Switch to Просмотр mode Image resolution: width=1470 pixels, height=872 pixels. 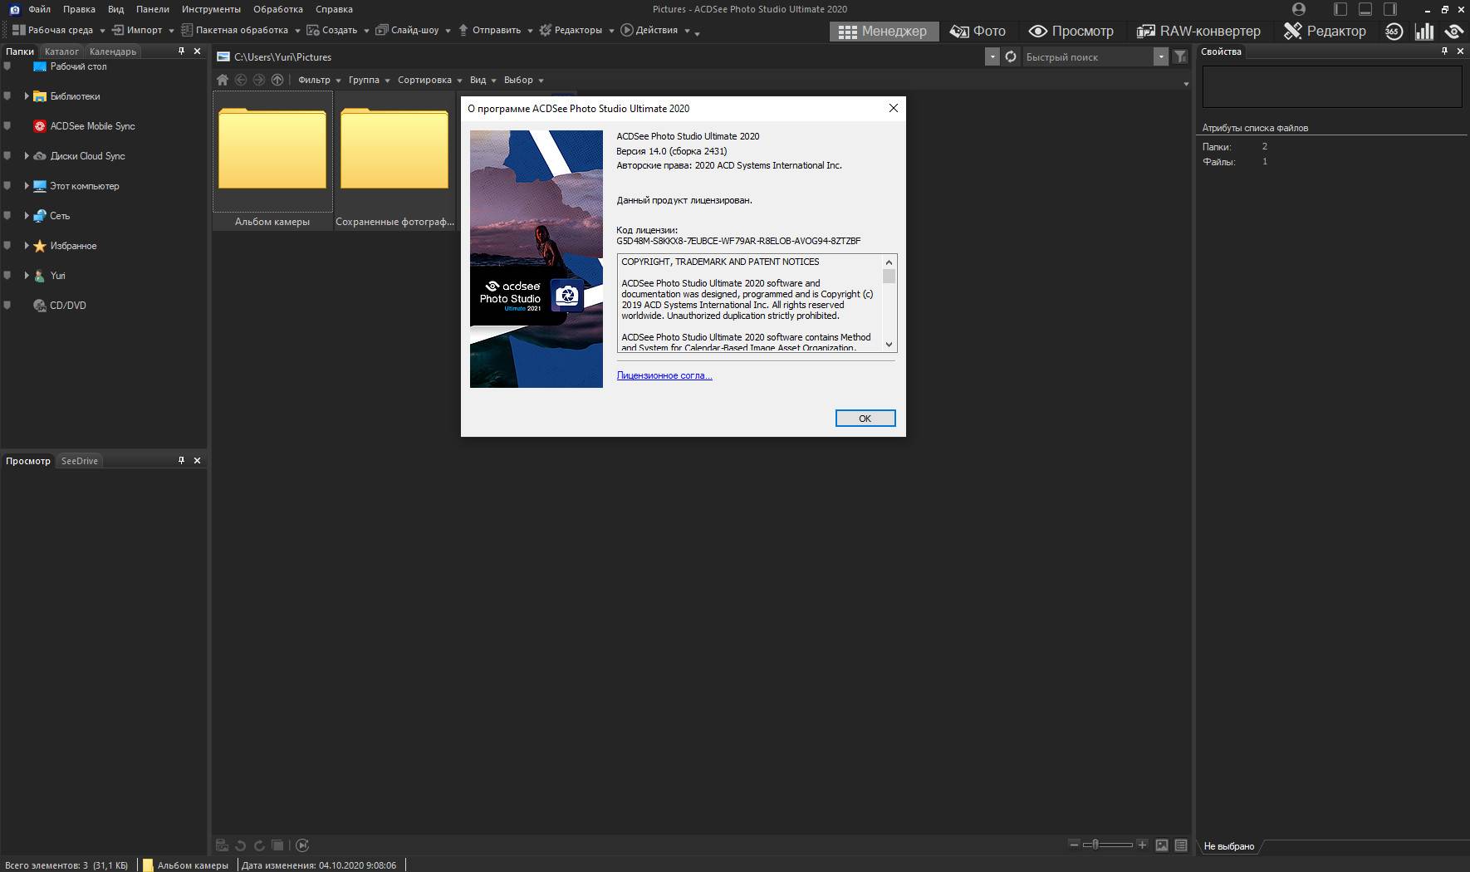(x=1071, y=31)
